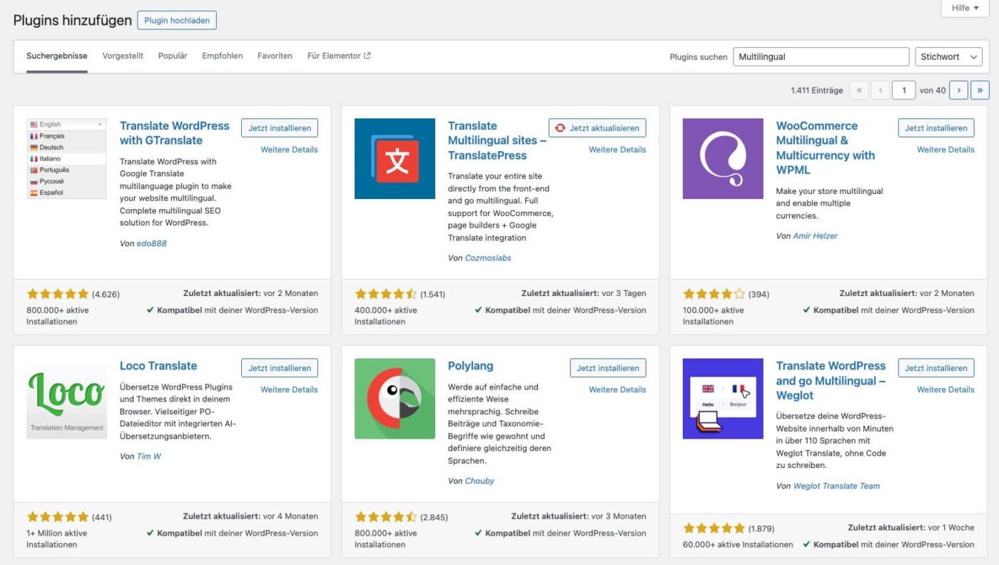This screenshot has height=565, width=999.
Task: Click the 1.411 Einträge count text
Action: coord(817,91)
